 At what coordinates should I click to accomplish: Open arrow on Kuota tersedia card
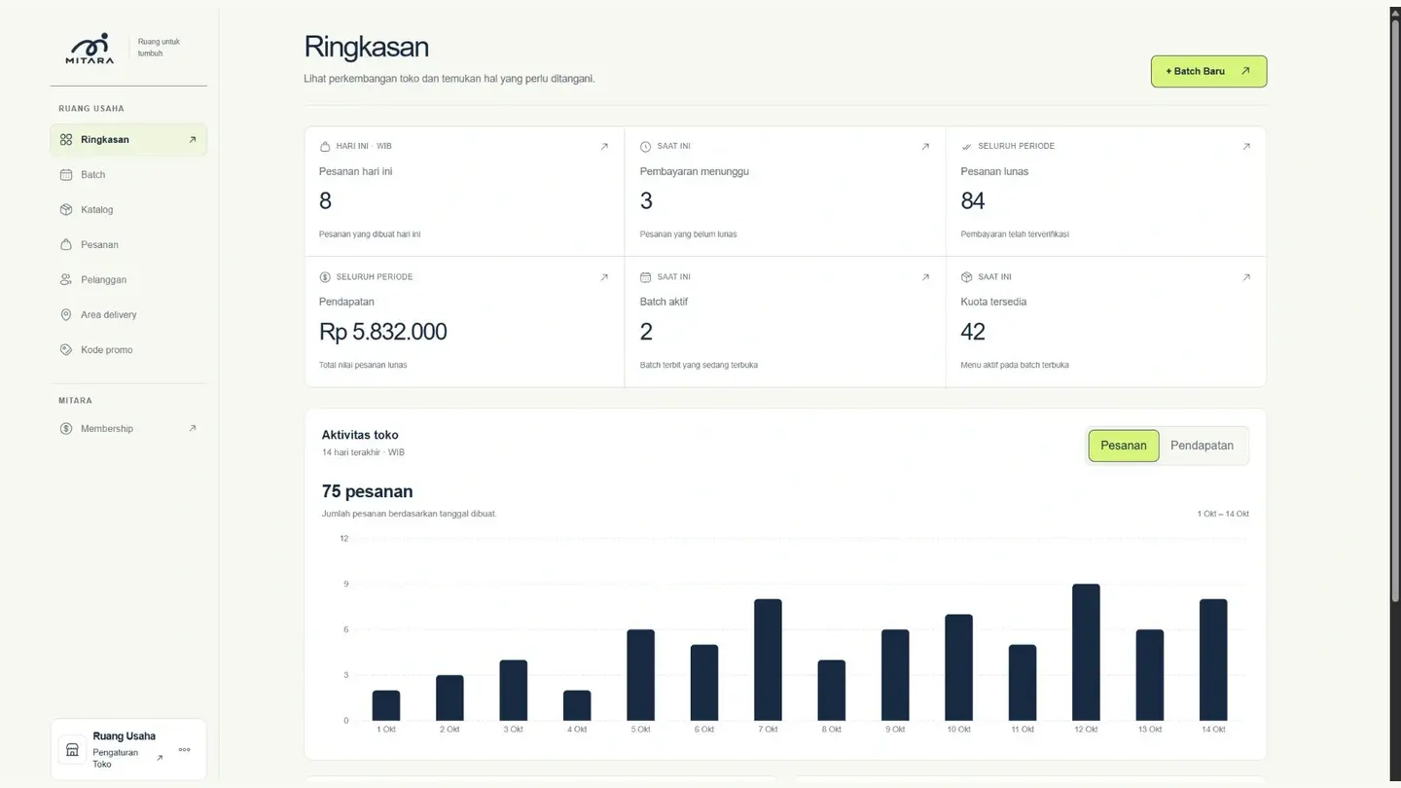tap(1246, 277)
